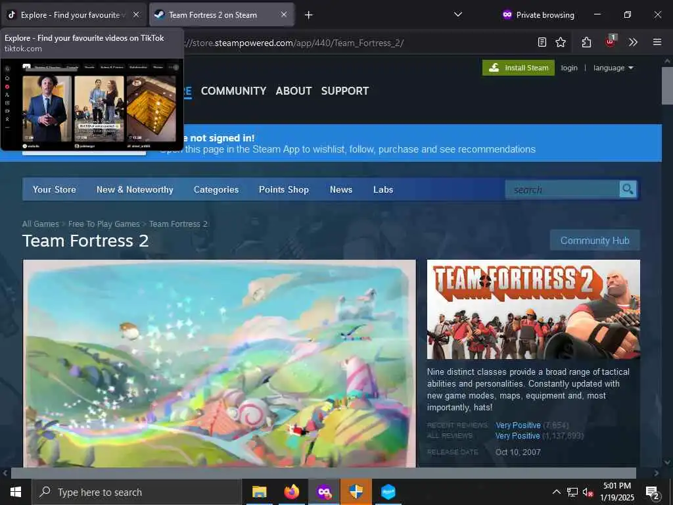List all tabs with the dropdown arrow
This screenshot has height=505, width=673.
coord(458,14)
